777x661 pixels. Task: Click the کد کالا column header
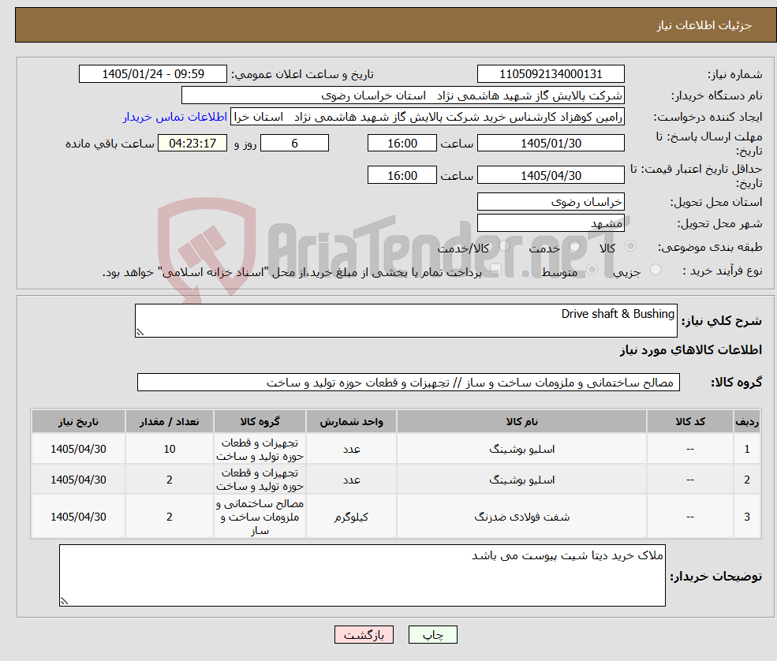pos(689,422)
